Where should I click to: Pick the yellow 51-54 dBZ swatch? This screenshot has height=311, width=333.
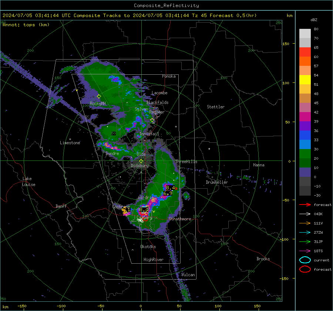[x=305, y=80]
